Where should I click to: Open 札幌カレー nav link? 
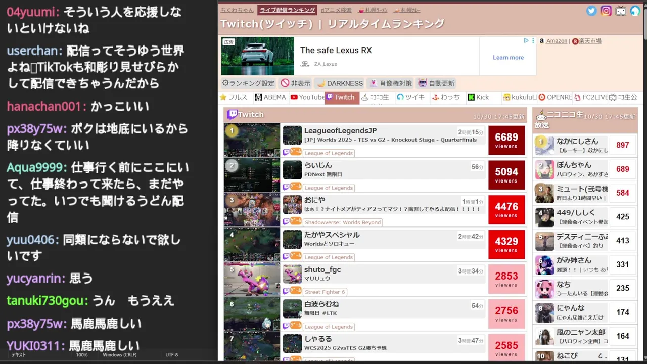pos(407,10)
